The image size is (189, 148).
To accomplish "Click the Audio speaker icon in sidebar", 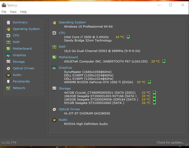I will point(8,75).
